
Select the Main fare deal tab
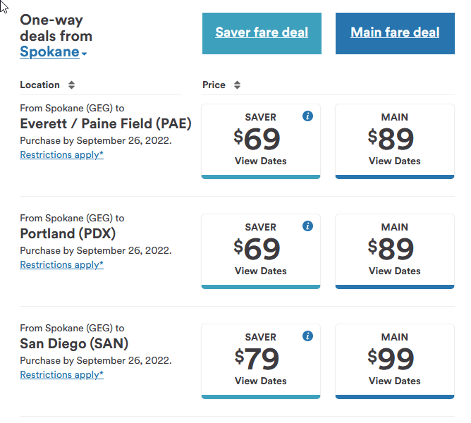click(x=395, y=32)
